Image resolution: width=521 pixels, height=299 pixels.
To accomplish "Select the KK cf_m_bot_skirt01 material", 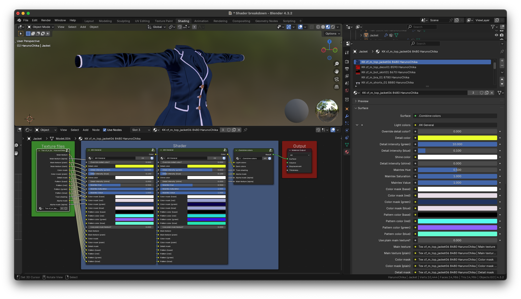I will [x=388, y=72].
